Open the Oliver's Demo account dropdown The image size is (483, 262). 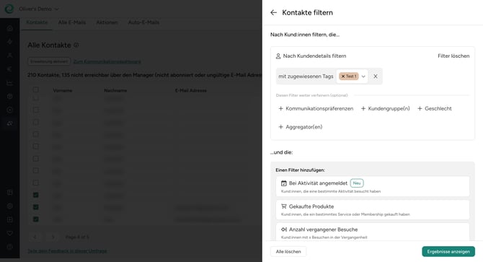(x=38, y=9)
